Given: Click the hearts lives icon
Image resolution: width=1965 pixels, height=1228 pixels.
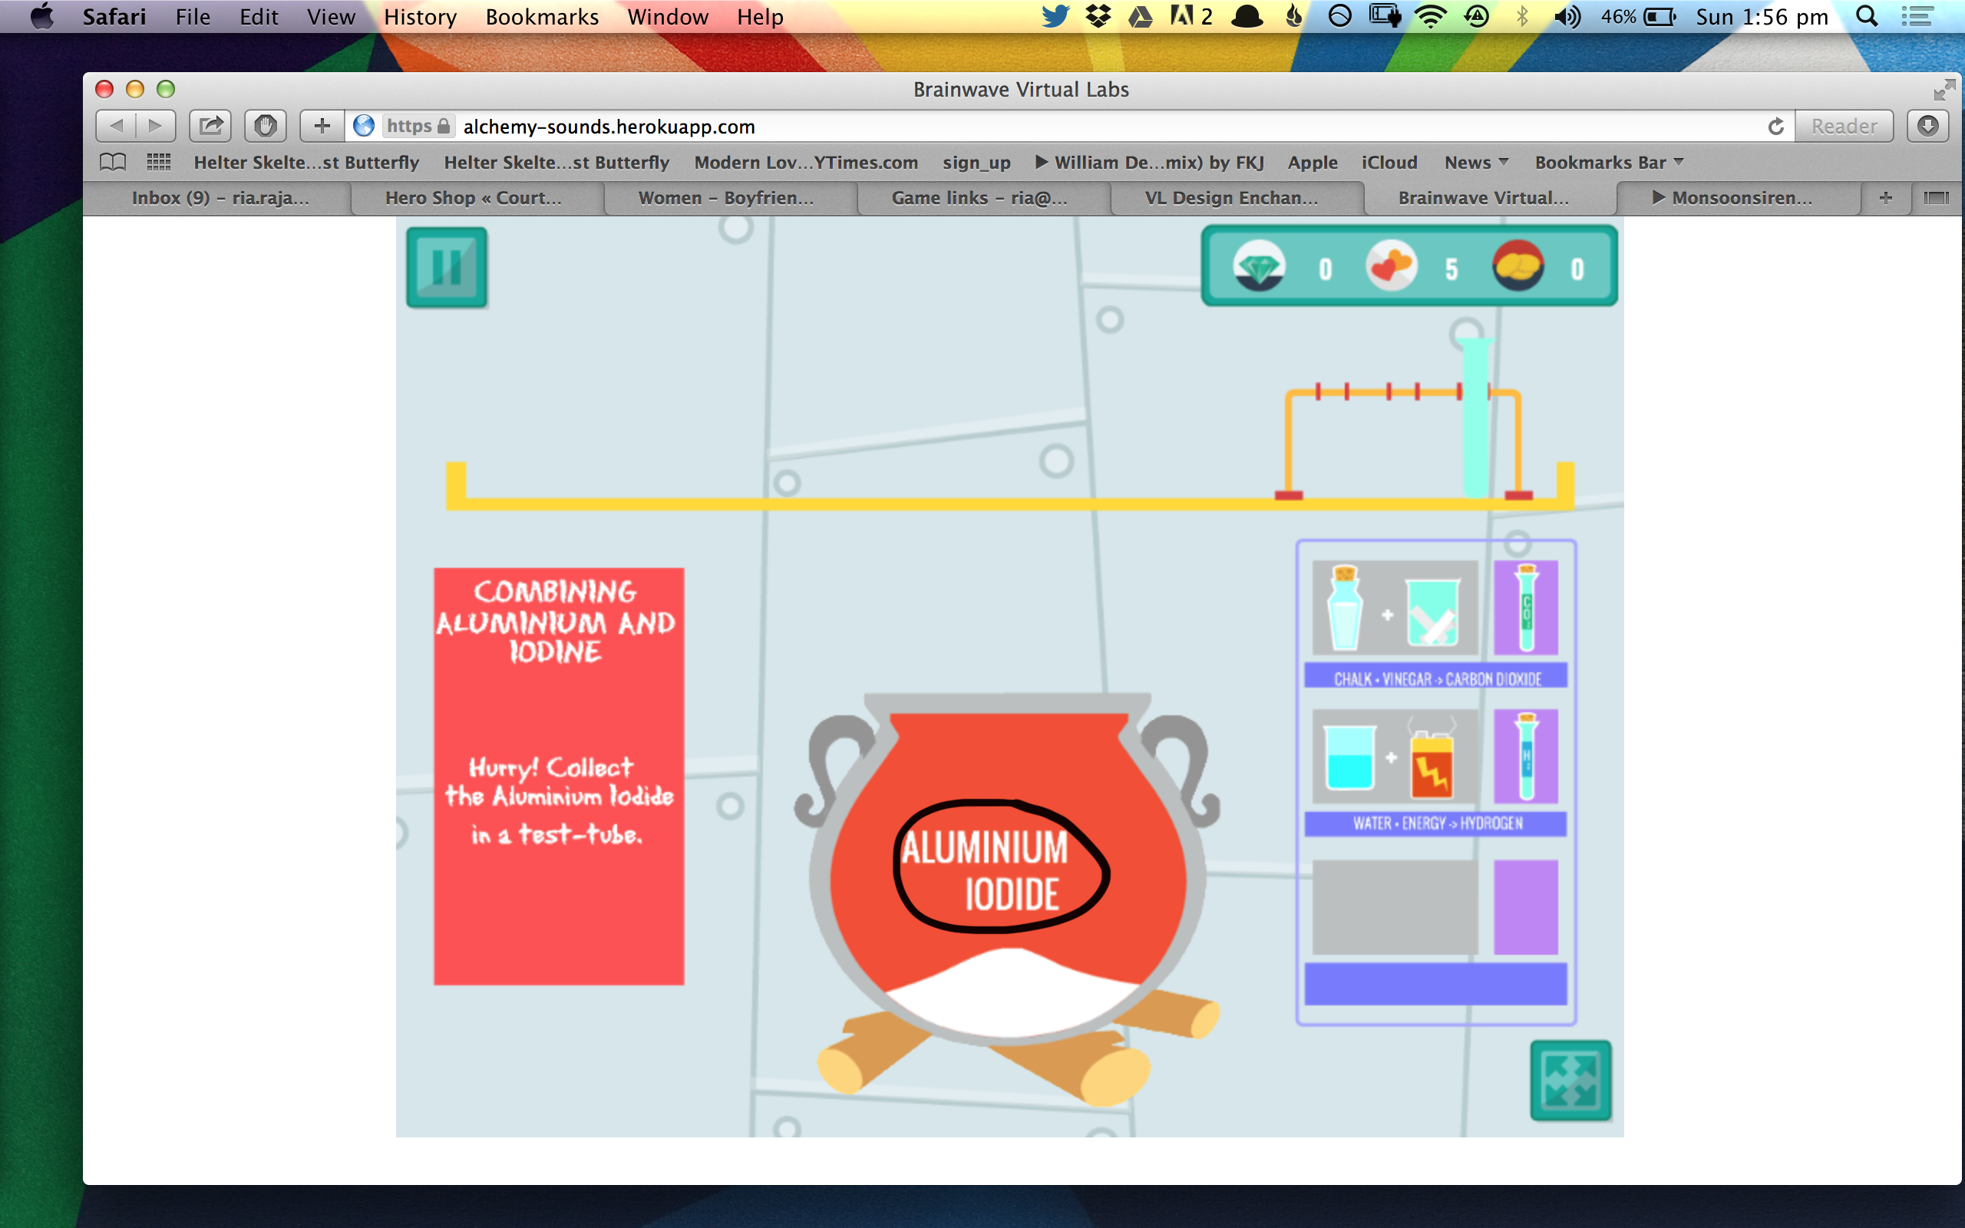Looking at the screenshot, I should 1391,266.
